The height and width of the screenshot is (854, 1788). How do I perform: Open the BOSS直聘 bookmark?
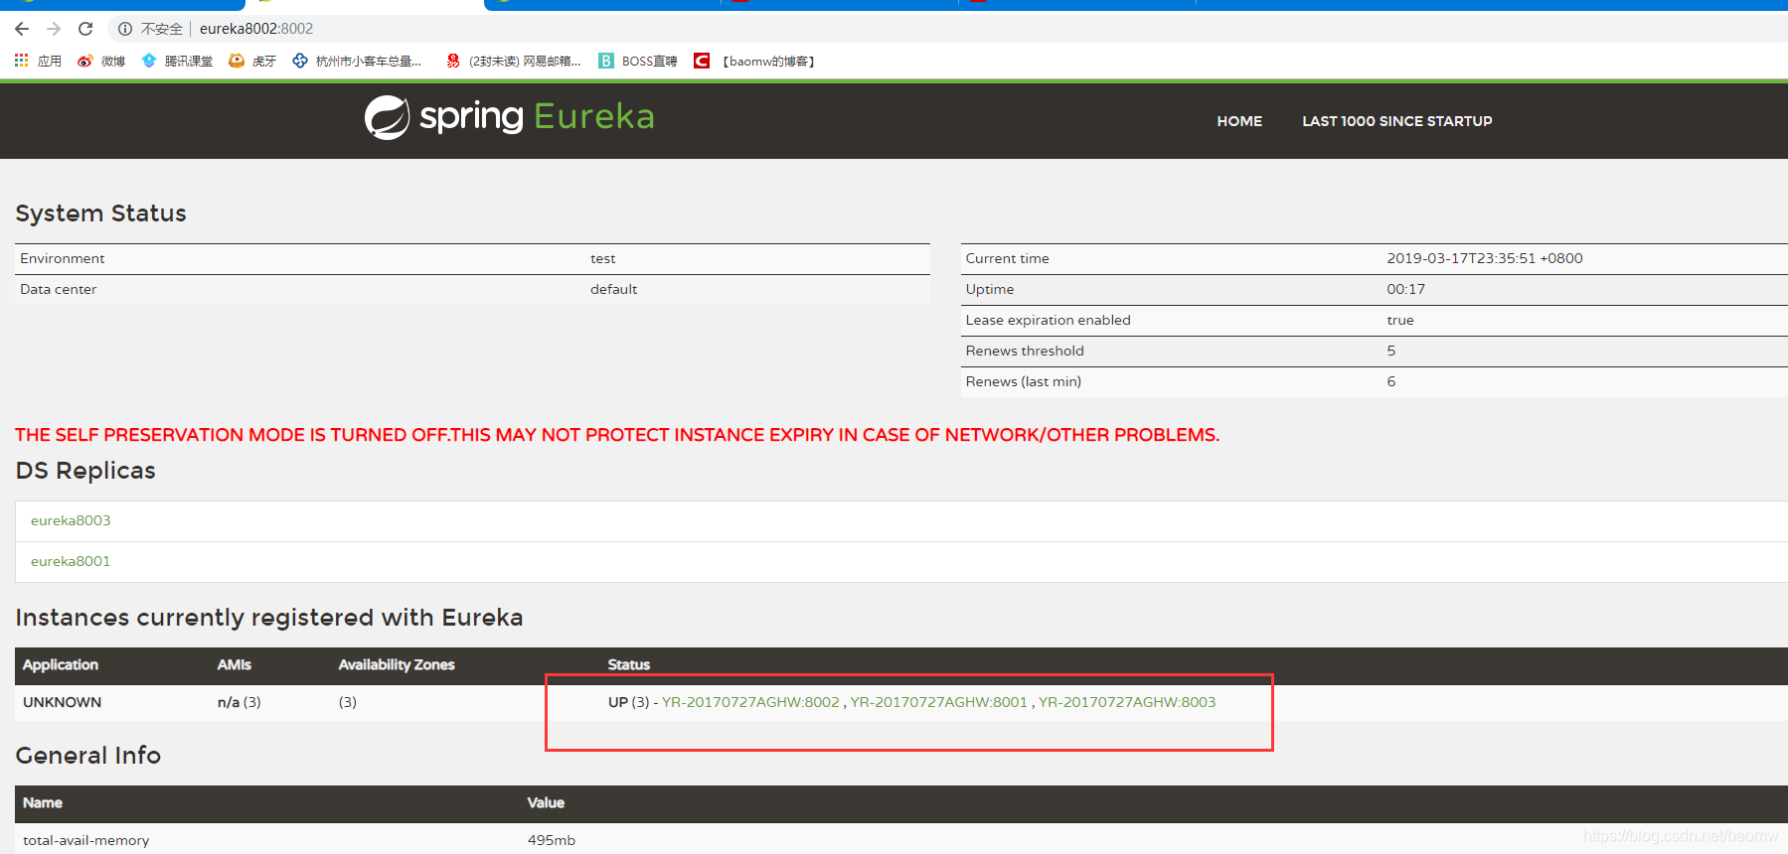pos(638,61)
